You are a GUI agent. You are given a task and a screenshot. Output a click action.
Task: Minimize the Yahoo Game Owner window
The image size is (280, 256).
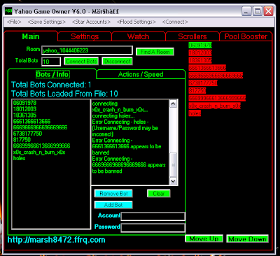[x=246, y=11]
